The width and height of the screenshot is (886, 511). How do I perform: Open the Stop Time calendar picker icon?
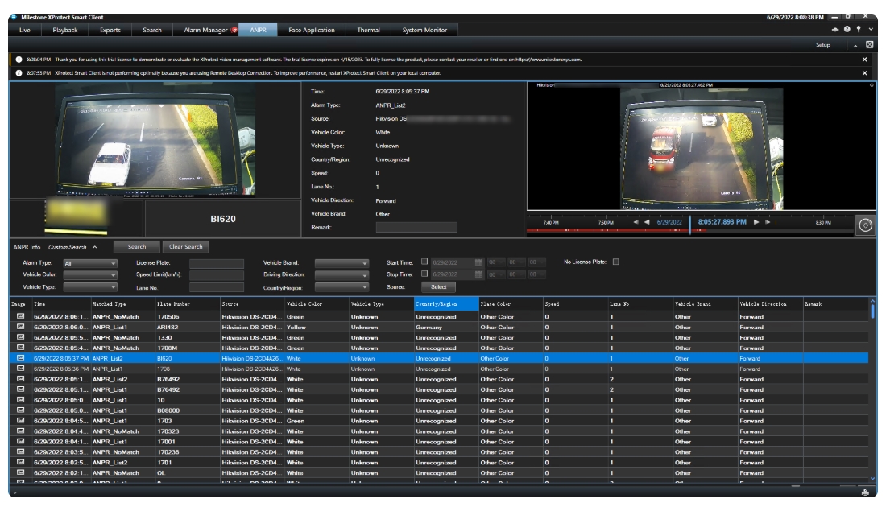478,274
